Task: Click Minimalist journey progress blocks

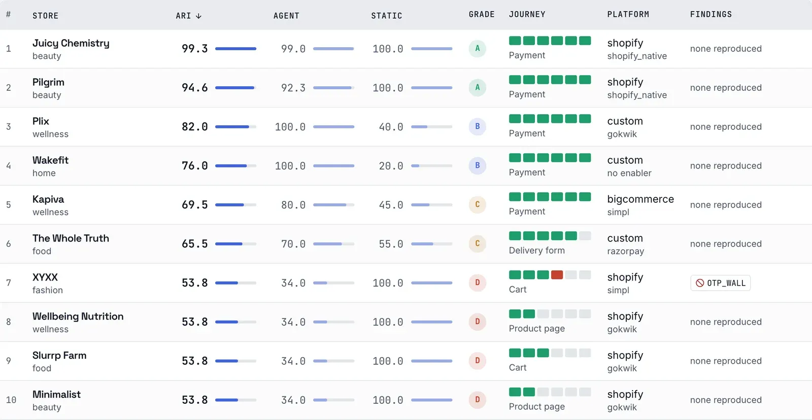Action: click(550, 392)
